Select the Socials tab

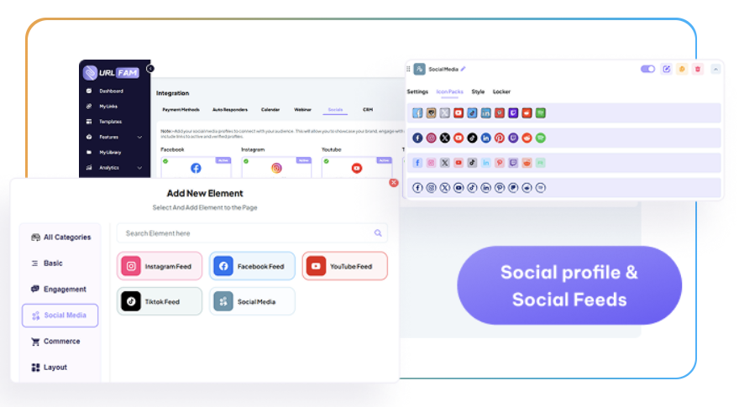335,110
